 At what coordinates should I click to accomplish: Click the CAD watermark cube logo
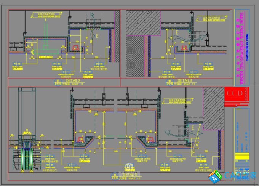216,176
